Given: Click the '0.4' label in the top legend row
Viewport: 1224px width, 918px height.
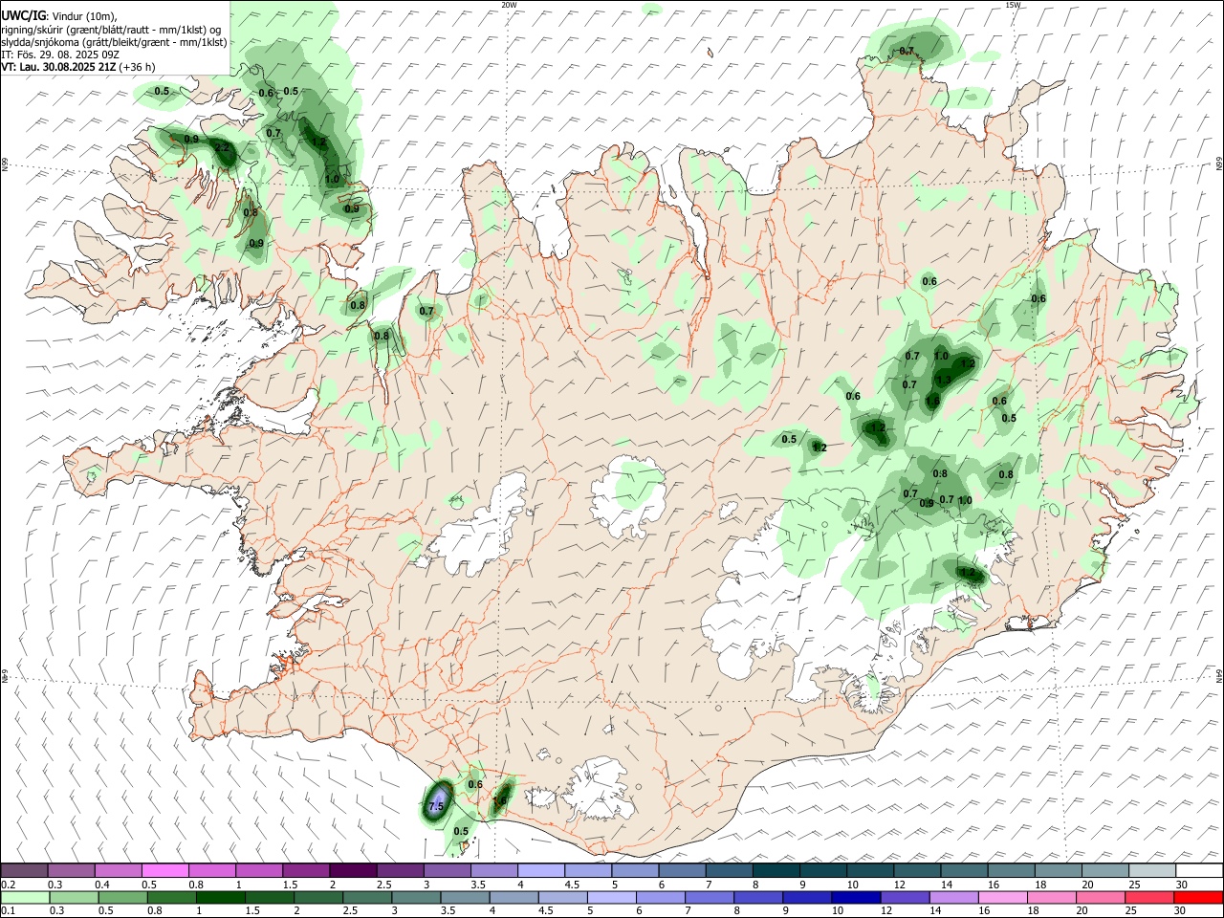Looking at the screenshot, I should [x=102, y=885].
